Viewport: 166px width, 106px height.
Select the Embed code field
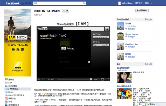[x=101, y=37]
